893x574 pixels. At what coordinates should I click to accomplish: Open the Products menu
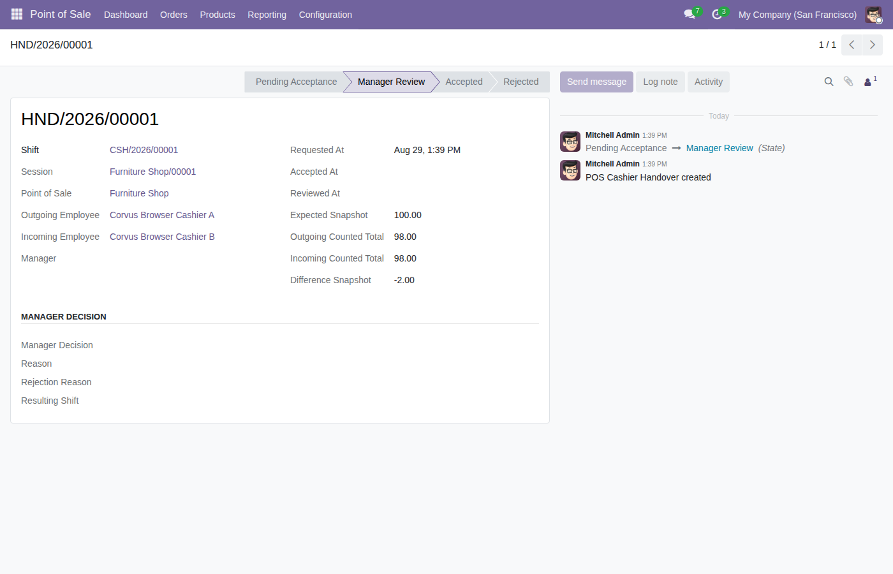point(218,14)
